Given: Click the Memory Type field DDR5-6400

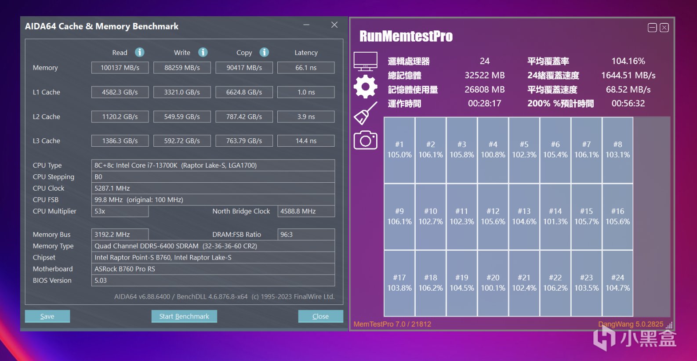Looking at the screenshot, I should (213, 246).
